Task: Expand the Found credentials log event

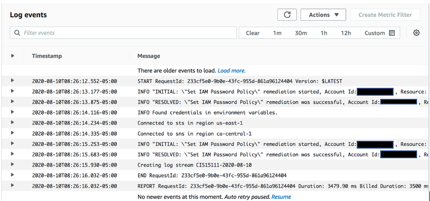Action: (x=12, y=112)
